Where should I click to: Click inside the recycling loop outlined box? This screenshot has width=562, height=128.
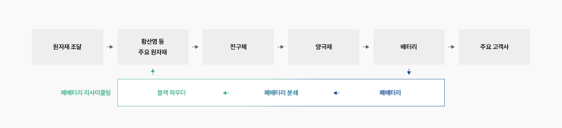(x=281, y=93)
